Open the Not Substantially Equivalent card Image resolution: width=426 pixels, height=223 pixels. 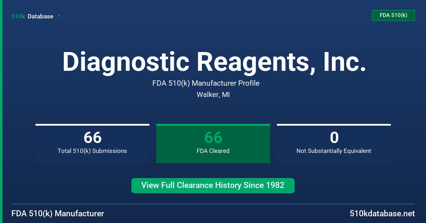click(x=334, y=143)
